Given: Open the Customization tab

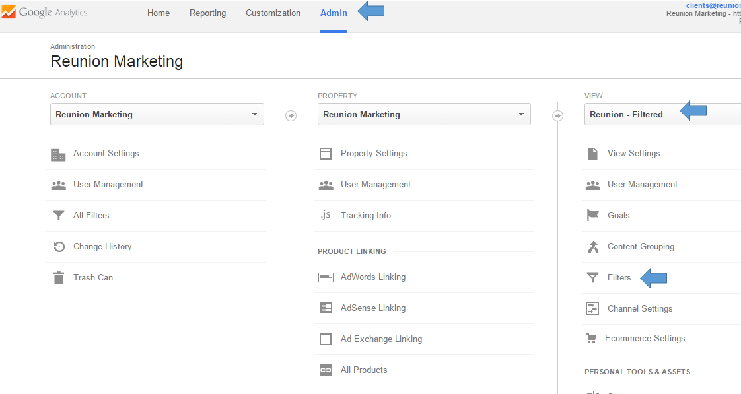Looking at the screenshot, I should click(x=273, y=13).
